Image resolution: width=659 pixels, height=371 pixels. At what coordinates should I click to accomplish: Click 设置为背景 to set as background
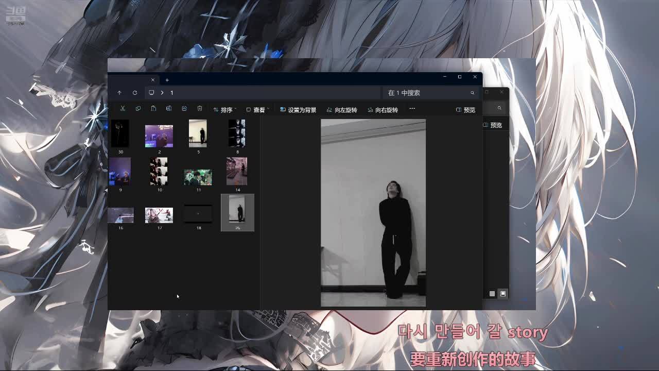tap(298, 110)
